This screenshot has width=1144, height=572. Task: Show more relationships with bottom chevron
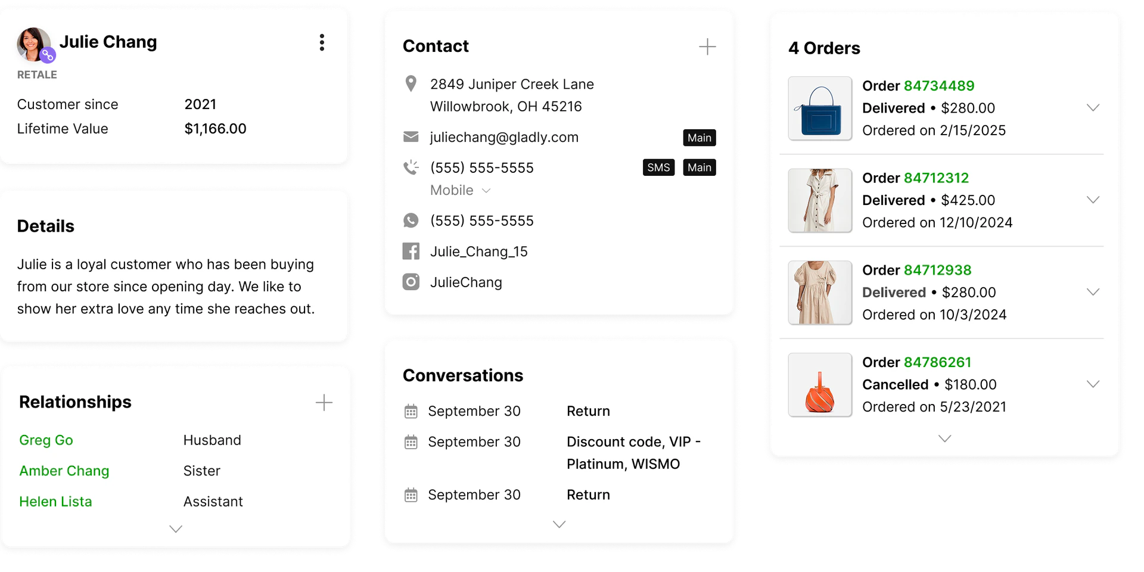coord(176,529)
